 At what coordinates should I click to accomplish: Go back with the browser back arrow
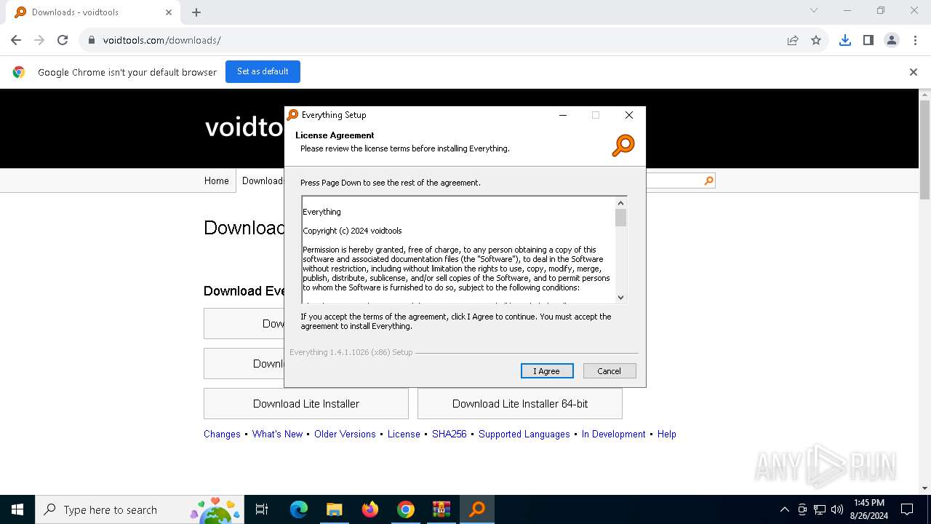(x=16, y=40)
